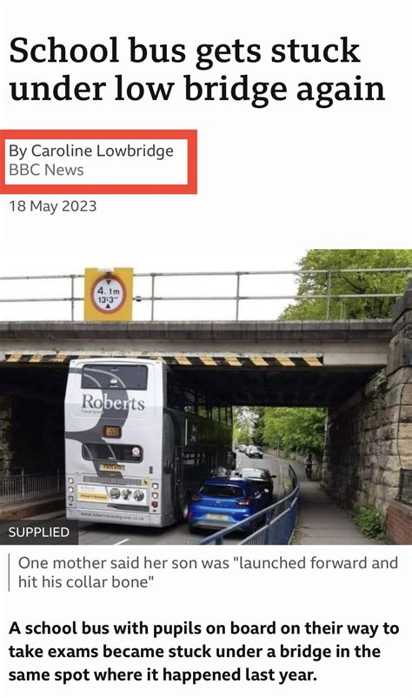Click the bold lead paragraph text
Viewport: 412px width, 698px height.
[x=203, y=651]
